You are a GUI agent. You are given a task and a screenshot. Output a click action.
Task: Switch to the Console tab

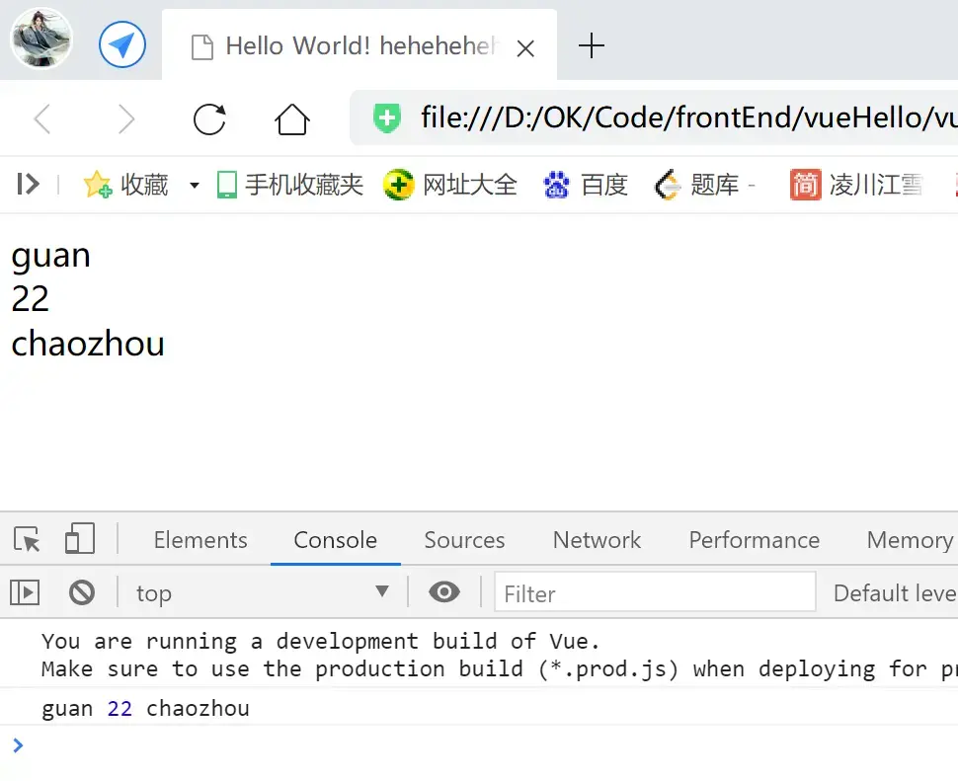tap(336, 540)
